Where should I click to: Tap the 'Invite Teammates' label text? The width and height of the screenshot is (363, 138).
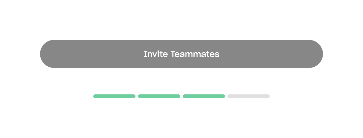pyautogui.click(x=181, y=54)
